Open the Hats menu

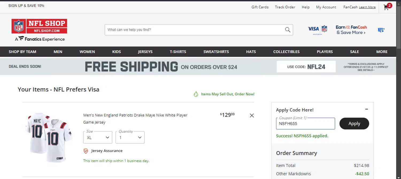251,52
